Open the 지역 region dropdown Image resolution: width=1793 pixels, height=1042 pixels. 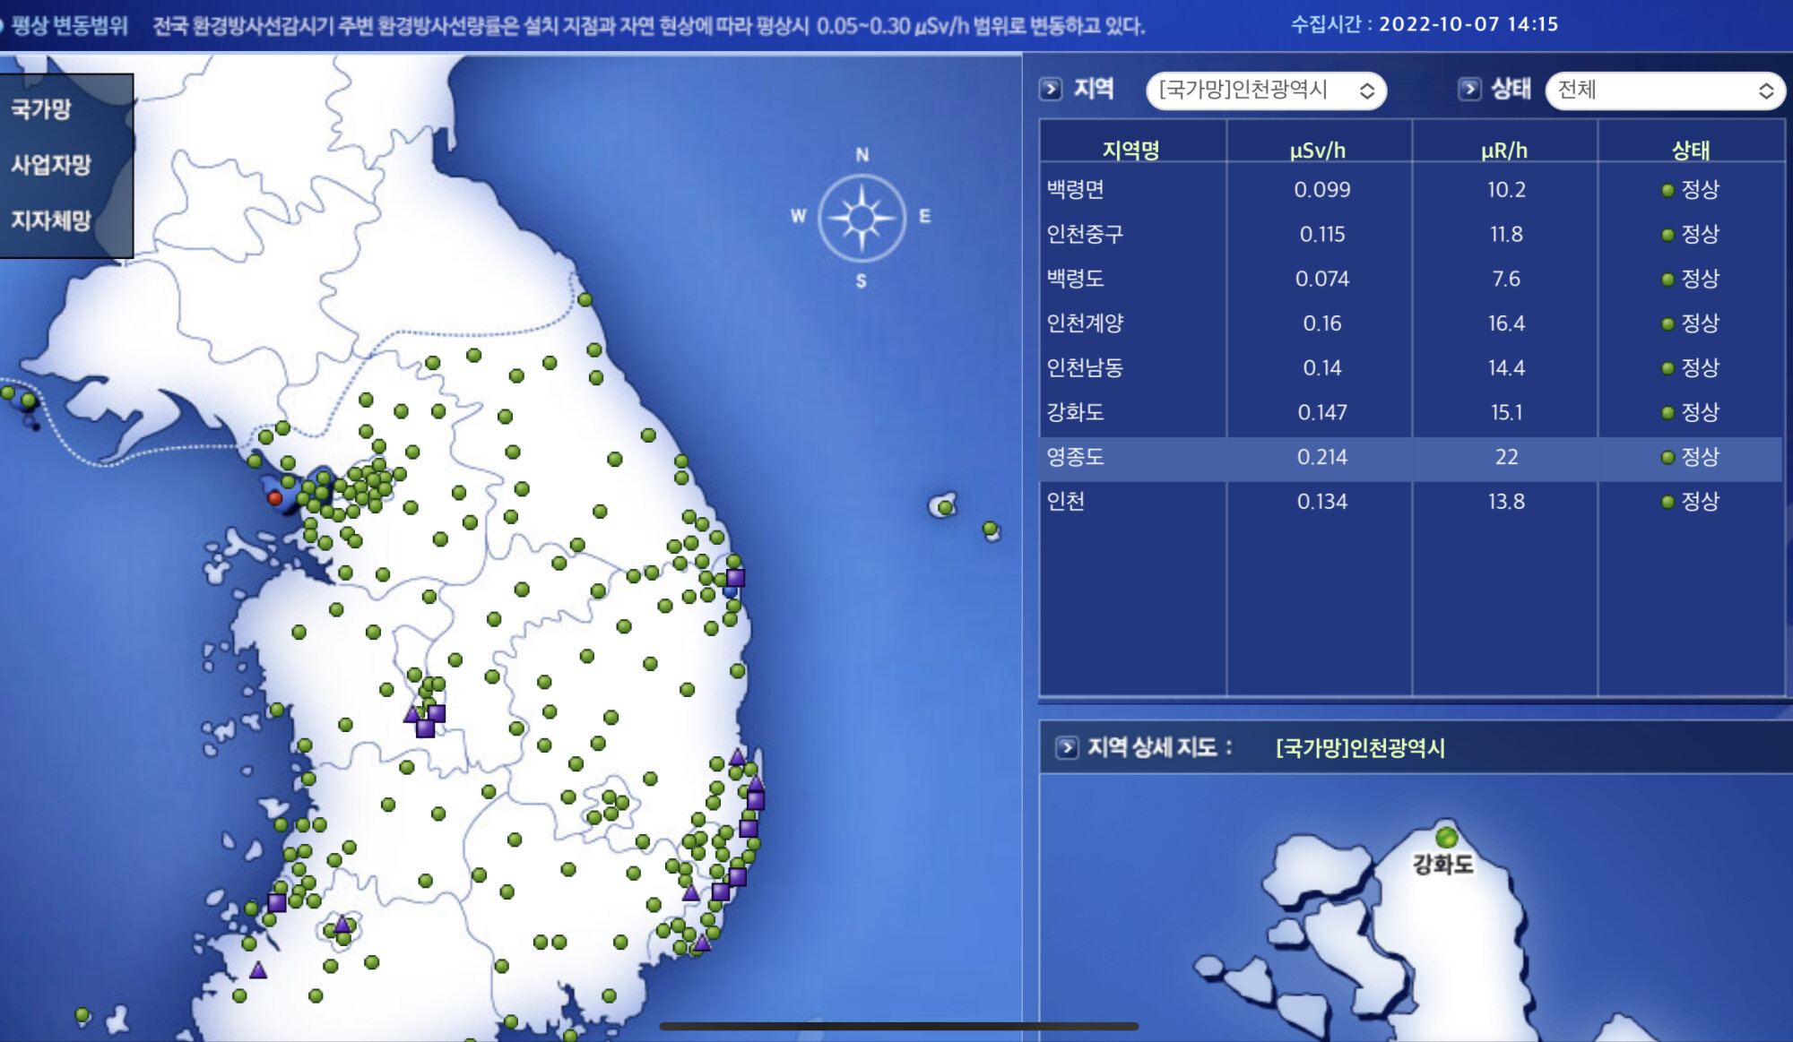click(1266, 90)
